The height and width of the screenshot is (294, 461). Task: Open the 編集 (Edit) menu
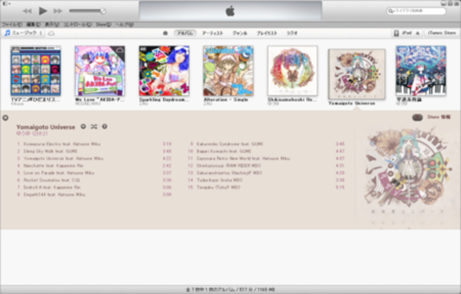point(33,24)
